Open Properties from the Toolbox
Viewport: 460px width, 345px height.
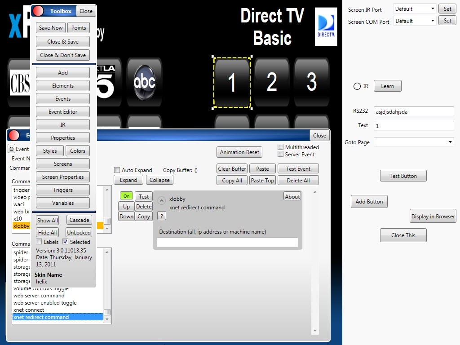63,138
